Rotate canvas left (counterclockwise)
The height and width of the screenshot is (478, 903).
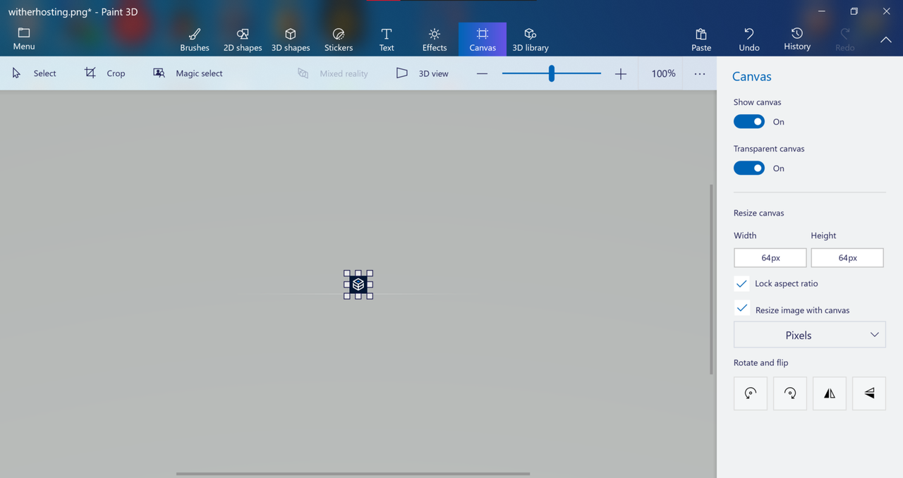(x=751, y=393)
